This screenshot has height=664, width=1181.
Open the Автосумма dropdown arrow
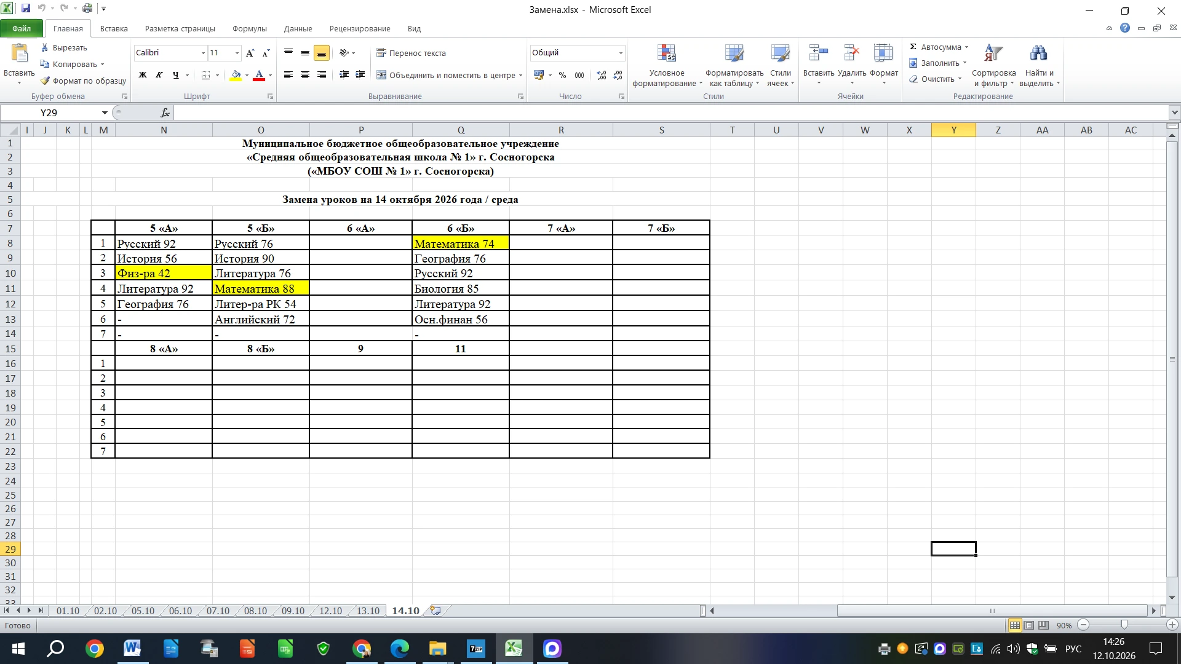(x=966, y=47)
